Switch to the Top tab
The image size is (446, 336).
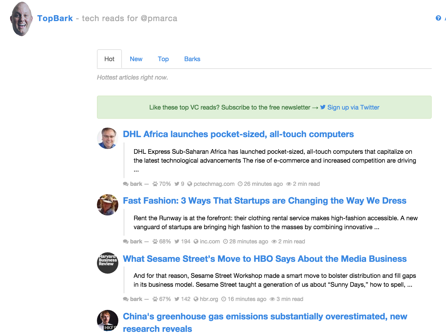pyautogui.click(x=163, y=59)
